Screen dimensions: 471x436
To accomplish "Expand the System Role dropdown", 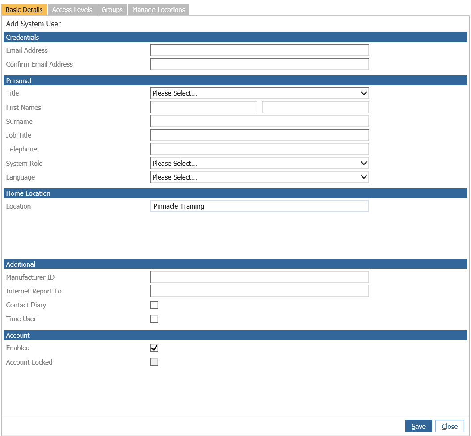I will (x=259, y=163).
